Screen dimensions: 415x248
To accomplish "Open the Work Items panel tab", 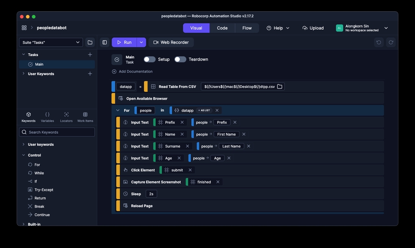I will click(x=85, y=117).
